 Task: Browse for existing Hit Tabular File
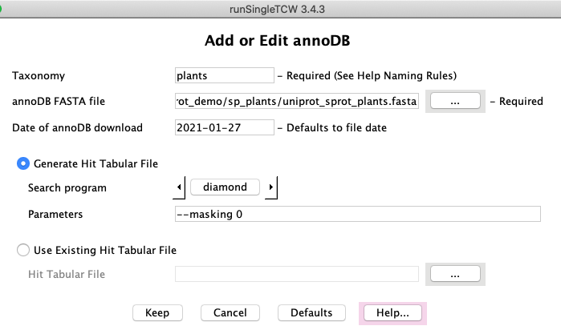454,274
